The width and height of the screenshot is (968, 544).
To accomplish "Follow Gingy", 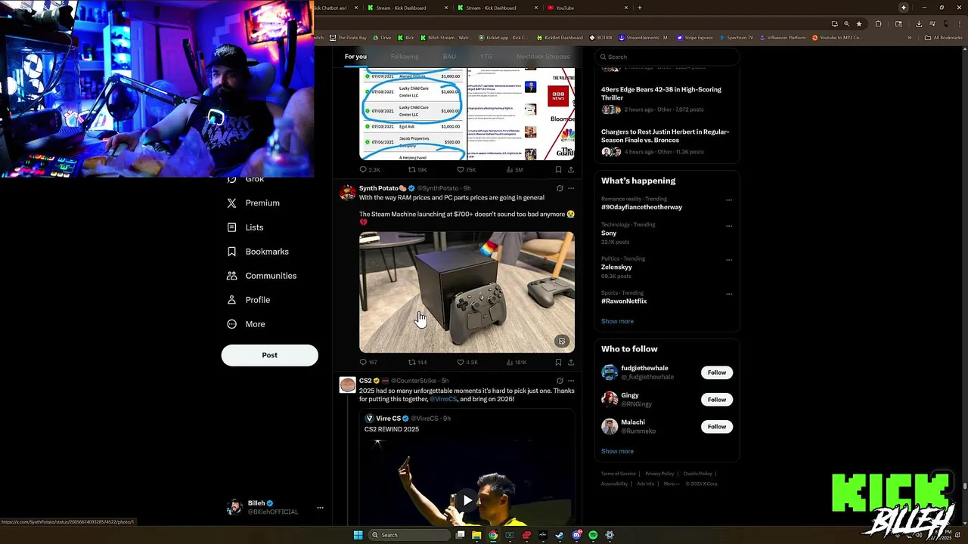I will click(717, 400).
